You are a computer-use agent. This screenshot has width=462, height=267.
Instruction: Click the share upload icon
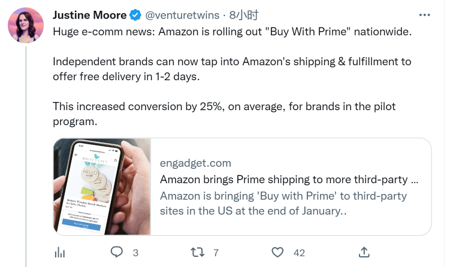(364, 252)
